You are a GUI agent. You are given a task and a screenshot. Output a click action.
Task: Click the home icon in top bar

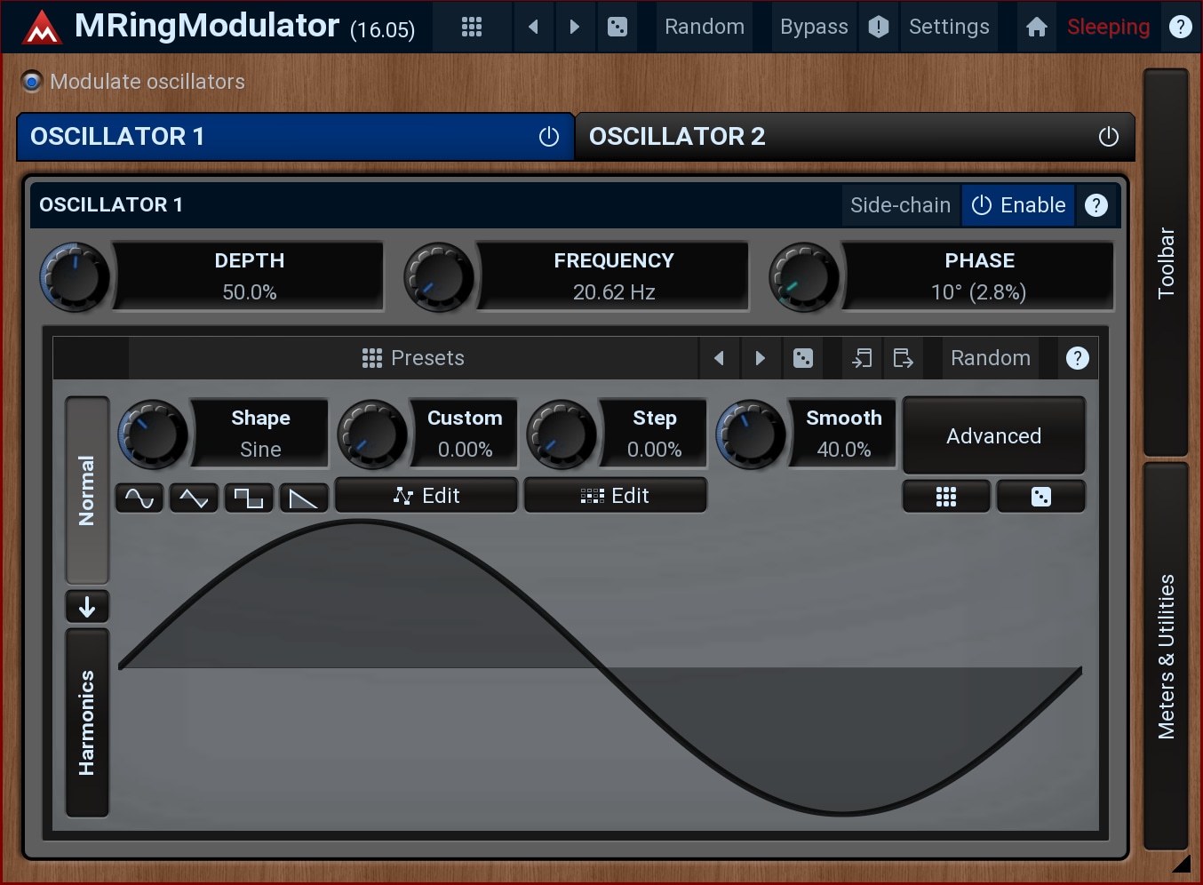coord(1036,27)
